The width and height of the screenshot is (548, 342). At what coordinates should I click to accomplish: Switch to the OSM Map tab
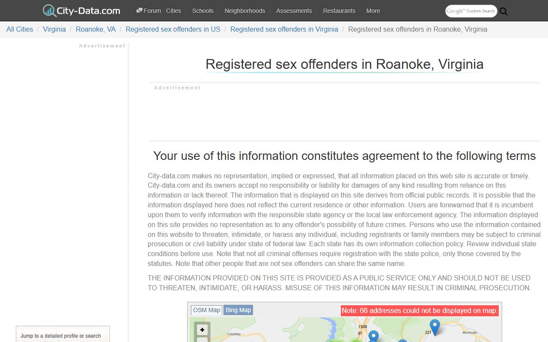(206, 310)
